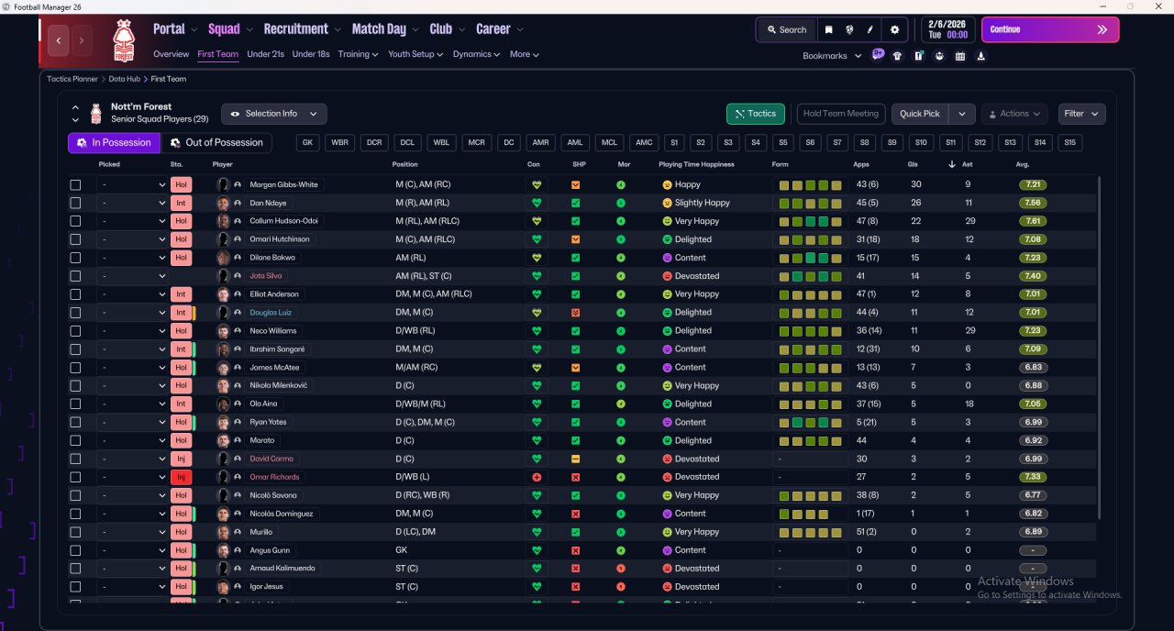Click Callum Hudson-Odoi's small profile icon
This screenshot has width=1174, height=631.
point(238,221)
